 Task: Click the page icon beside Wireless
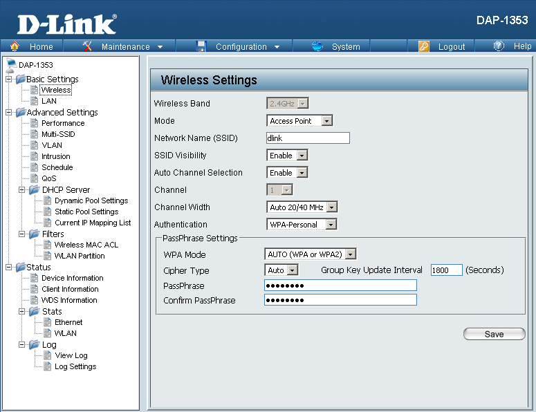[34, 90]
